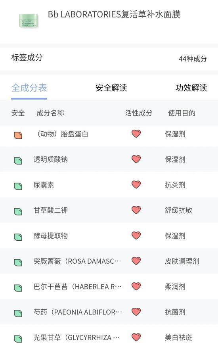Tap the heart icon in the 甘草酸二钾 row
218x345 pixels.
136,210
